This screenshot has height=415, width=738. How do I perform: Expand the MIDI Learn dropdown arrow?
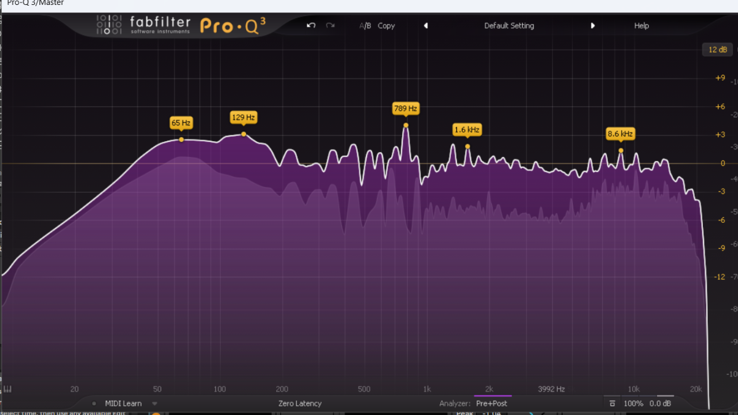[155, 403]
